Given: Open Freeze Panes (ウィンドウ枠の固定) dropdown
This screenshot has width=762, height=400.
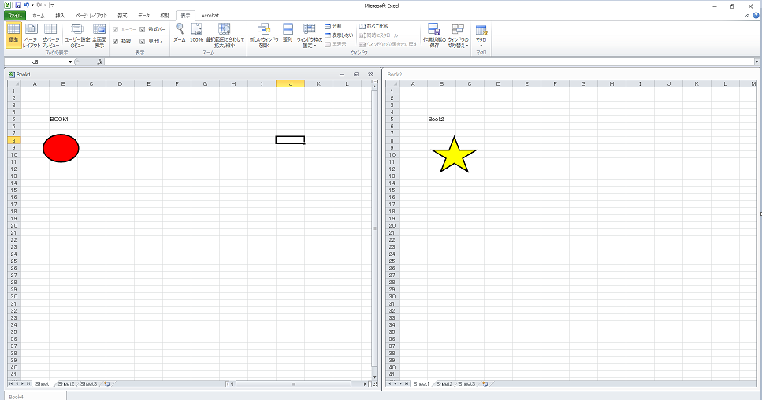Looking at the screenshot, I should (x=310, y=35).
